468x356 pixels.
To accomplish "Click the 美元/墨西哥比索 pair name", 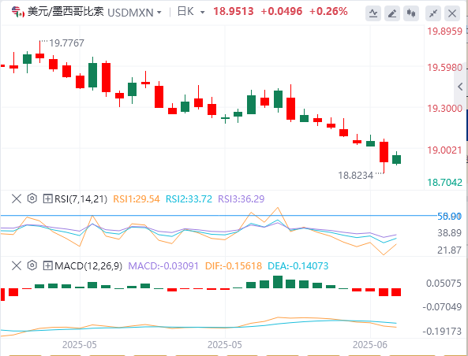I will tap(66, 12).
